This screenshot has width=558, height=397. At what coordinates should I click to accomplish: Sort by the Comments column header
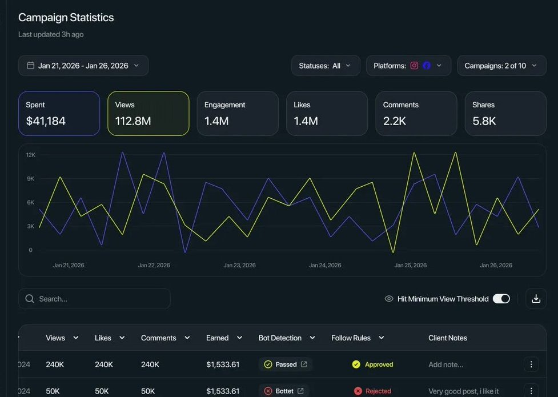[x=166, y=338]
